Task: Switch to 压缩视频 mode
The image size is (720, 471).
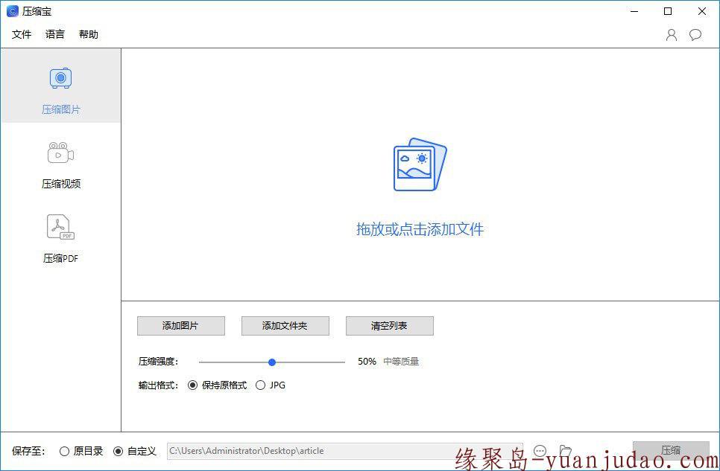Action: point(60,166)
